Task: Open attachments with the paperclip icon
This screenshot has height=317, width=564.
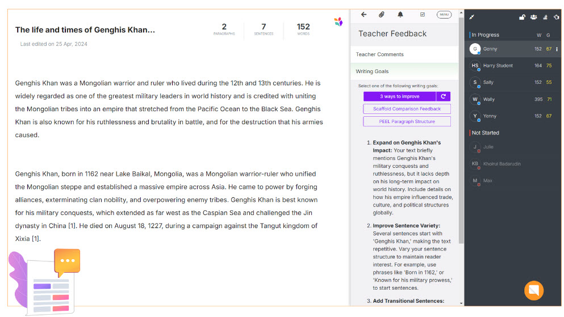Action: [382, 15]
